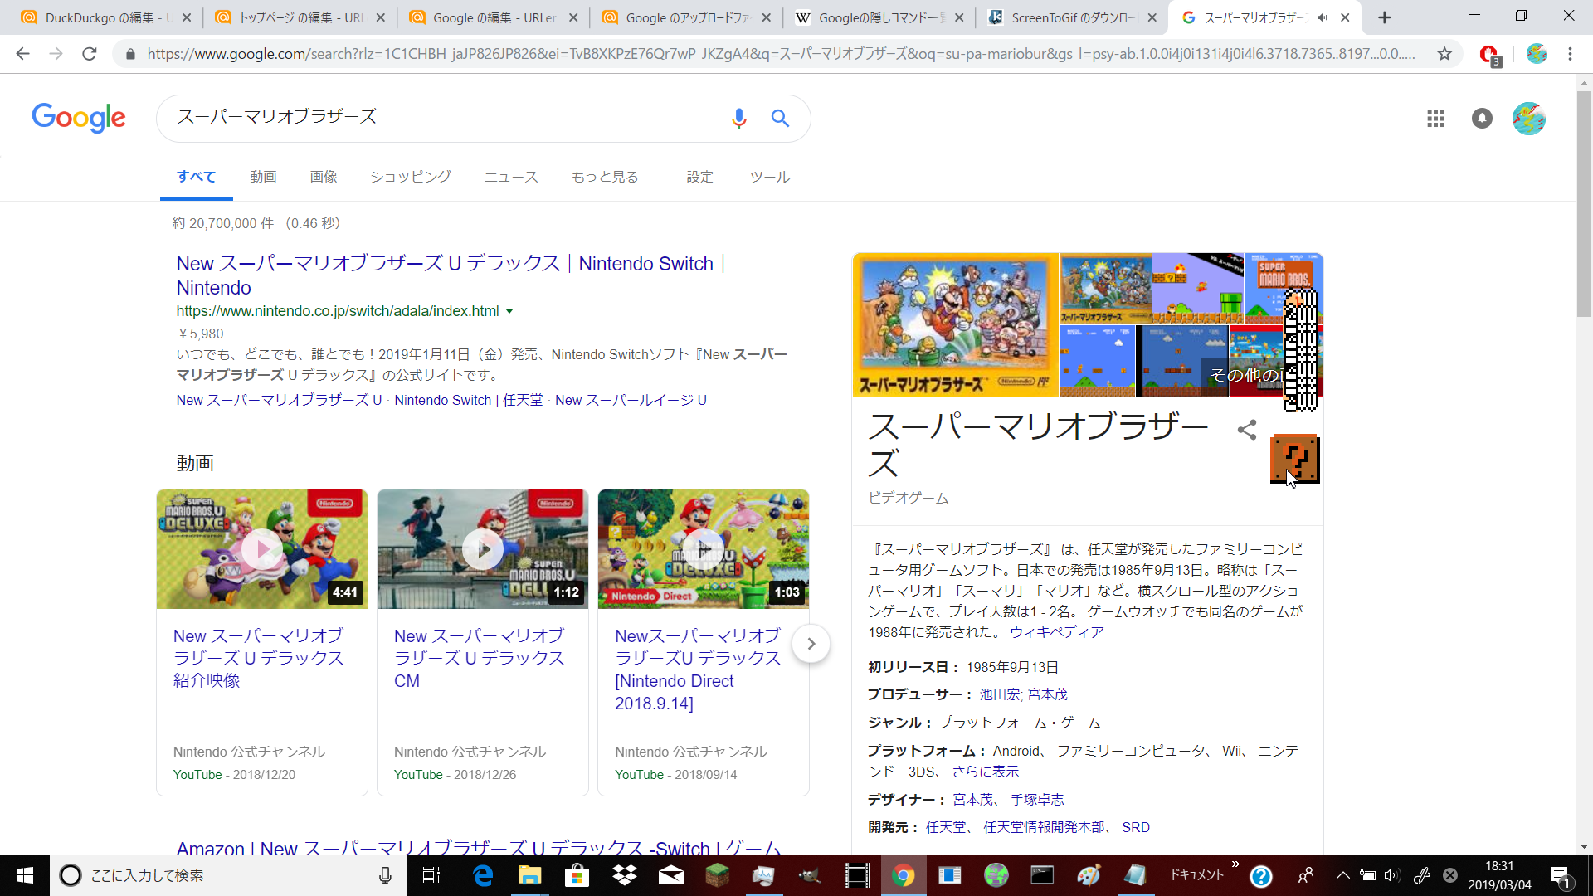Click Chrome address bar URL
Image resolution: width=1593 pixels, height=896 pixels.
coord(780,54)
